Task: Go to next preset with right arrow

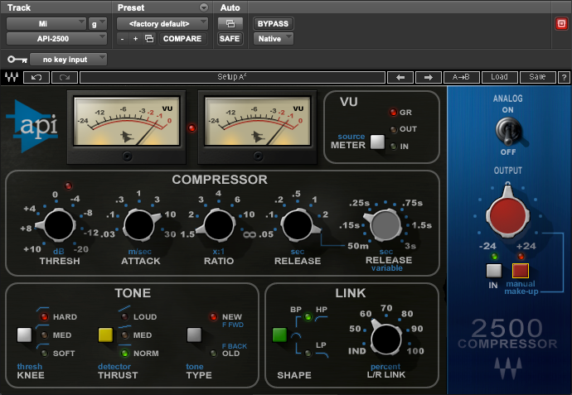Action: 429,77
